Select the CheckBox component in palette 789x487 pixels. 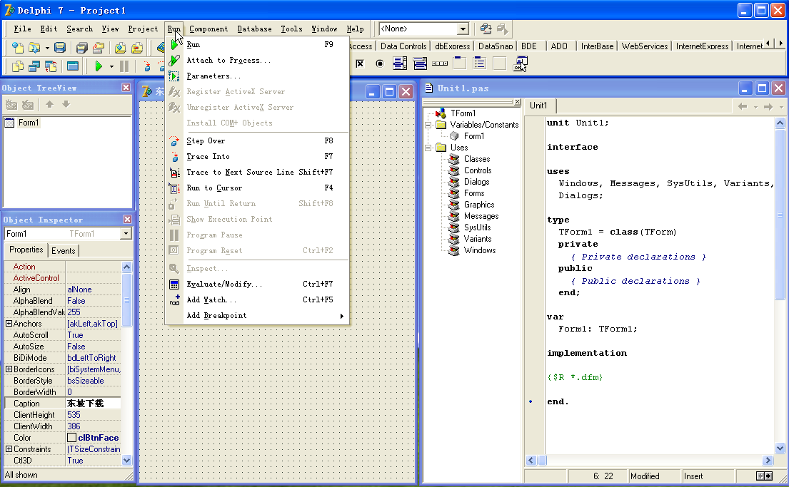pos(360,63)
